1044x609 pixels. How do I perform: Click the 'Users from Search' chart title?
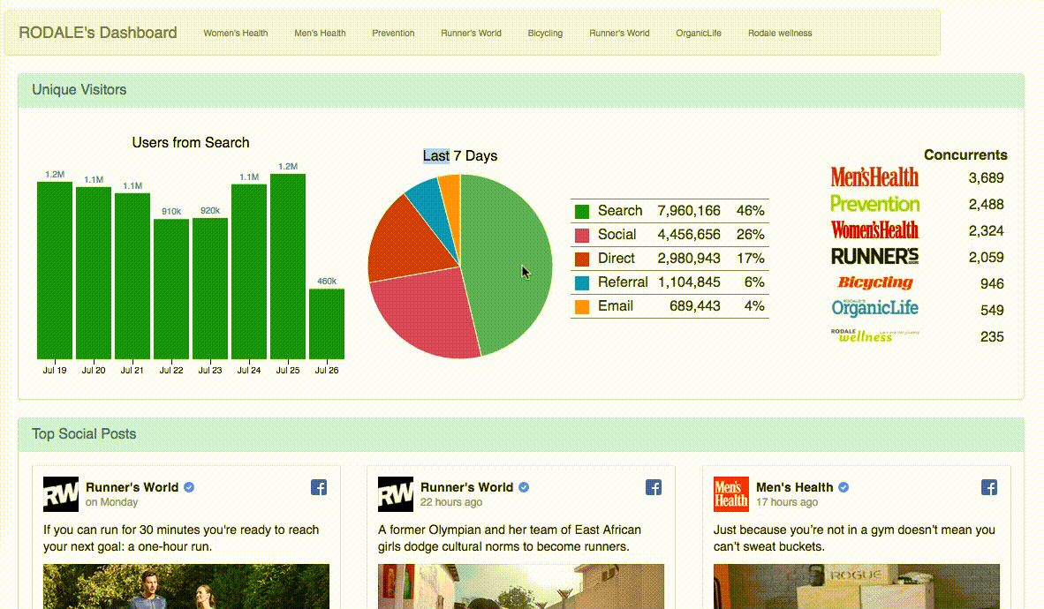click(x=191, y=142)
